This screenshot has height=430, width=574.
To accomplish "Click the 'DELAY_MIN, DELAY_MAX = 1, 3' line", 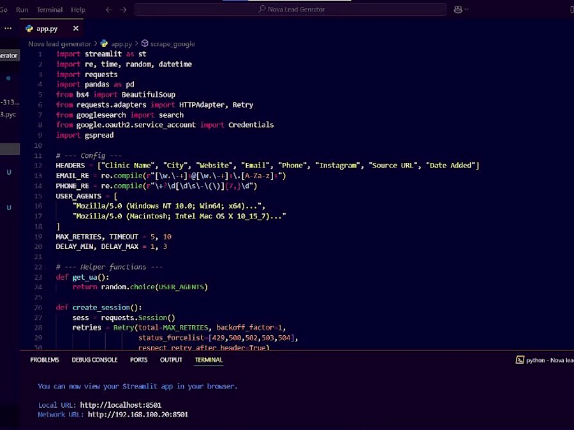I will coord(112,247).
